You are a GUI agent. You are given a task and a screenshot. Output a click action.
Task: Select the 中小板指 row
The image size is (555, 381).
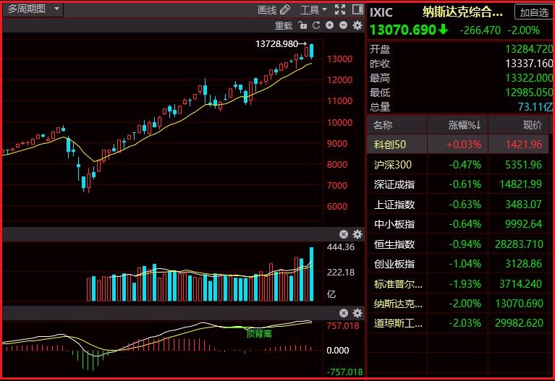click(457, 224)
